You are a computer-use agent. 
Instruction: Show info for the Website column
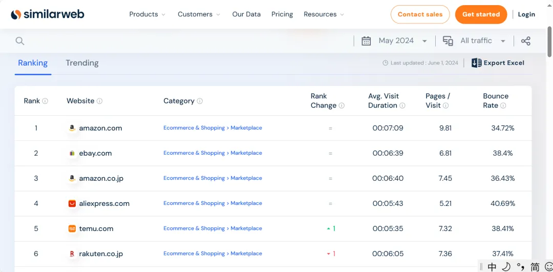click(99, 101)
